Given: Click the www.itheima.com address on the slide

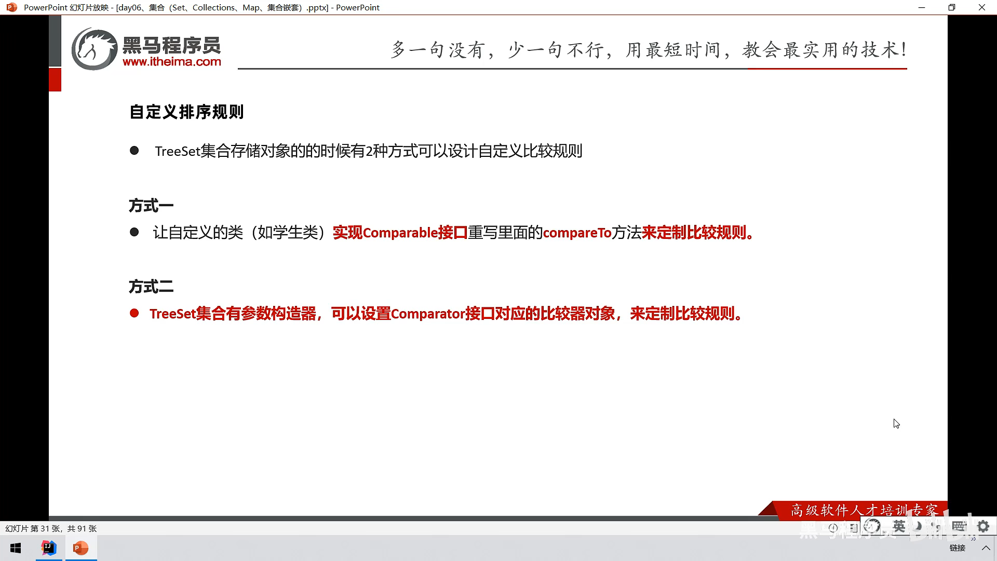Looking at the screenshot, I should click(171, 62).
